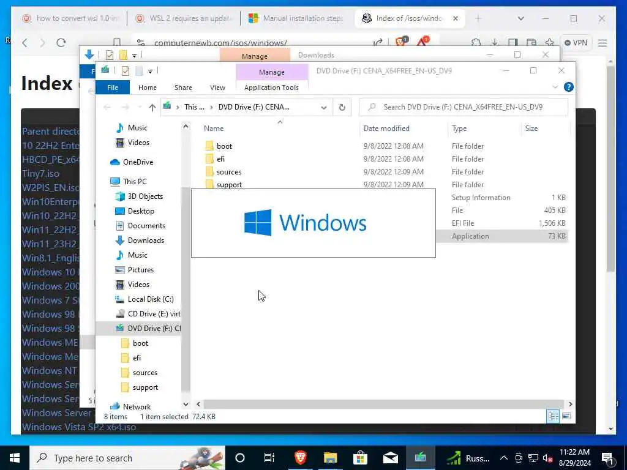Open the Share ribbon tab
The width and height of the screenshot is (627, 470).
(x=183, y=88)
